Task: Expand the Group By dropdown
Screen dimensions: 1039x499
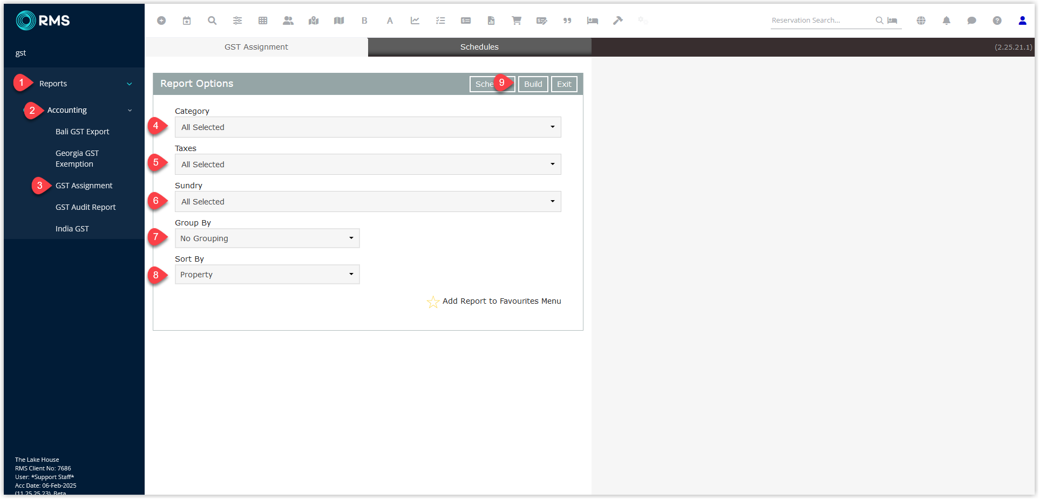Action: (x=267, y=238)
